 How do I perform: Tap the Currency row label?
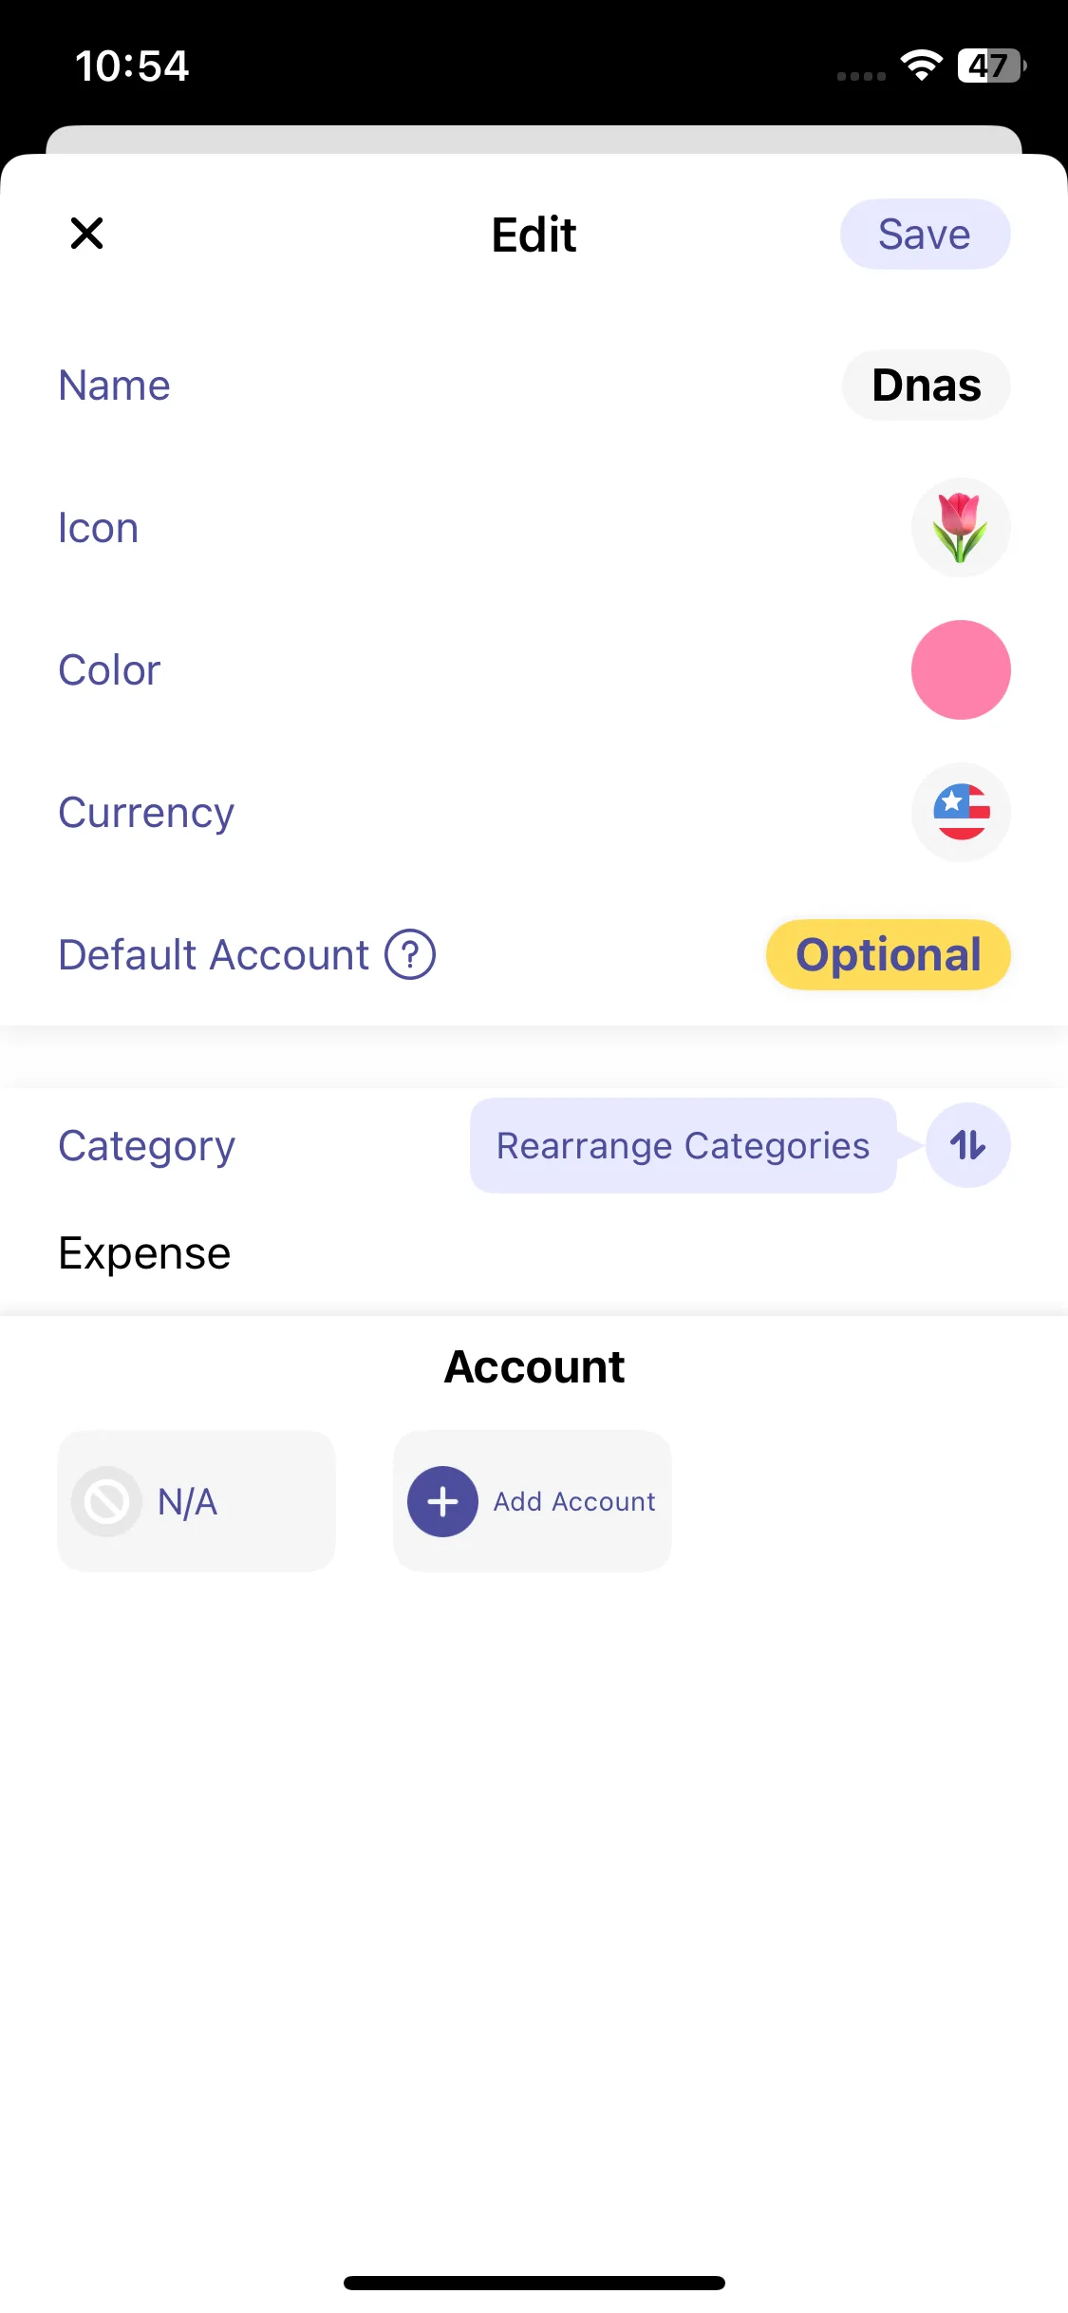[146, 813]
